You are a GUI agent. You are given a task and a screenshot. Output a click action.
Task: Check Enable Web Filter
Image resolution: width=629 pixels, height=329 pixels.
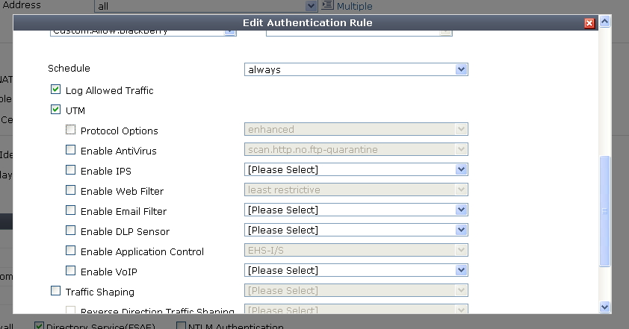pos(71,190)
